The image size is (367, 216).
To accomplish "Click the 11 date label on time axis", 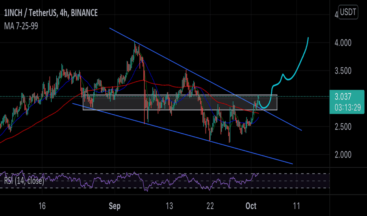I will (x=297, y=206).
